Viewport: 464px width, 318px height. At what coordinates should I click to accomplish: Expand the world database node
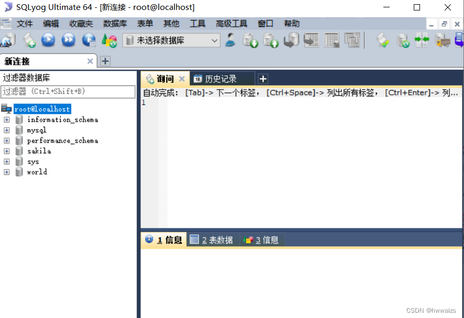pos(6,172)
